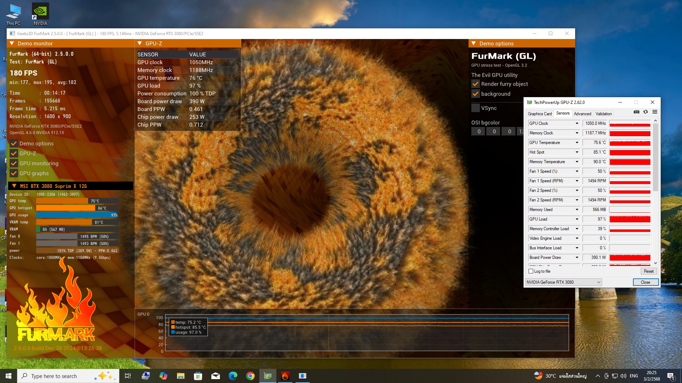Uncheck the Render furry object option
Screen dimensions: 682x383
click(475, 84)
